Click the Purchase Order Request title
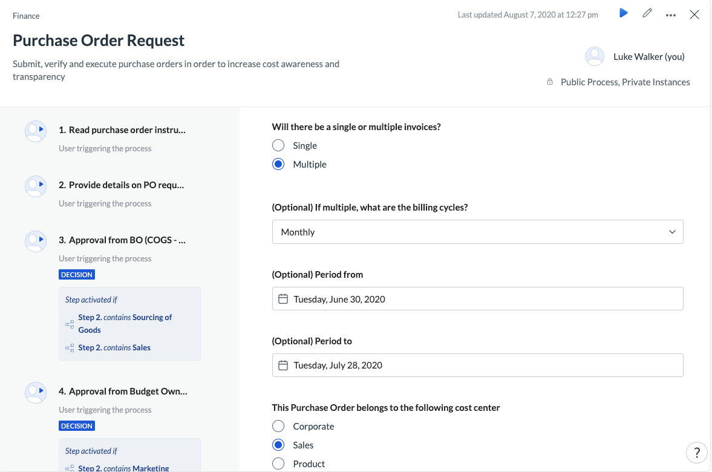 pyautogui.click(x=99, y=41)
